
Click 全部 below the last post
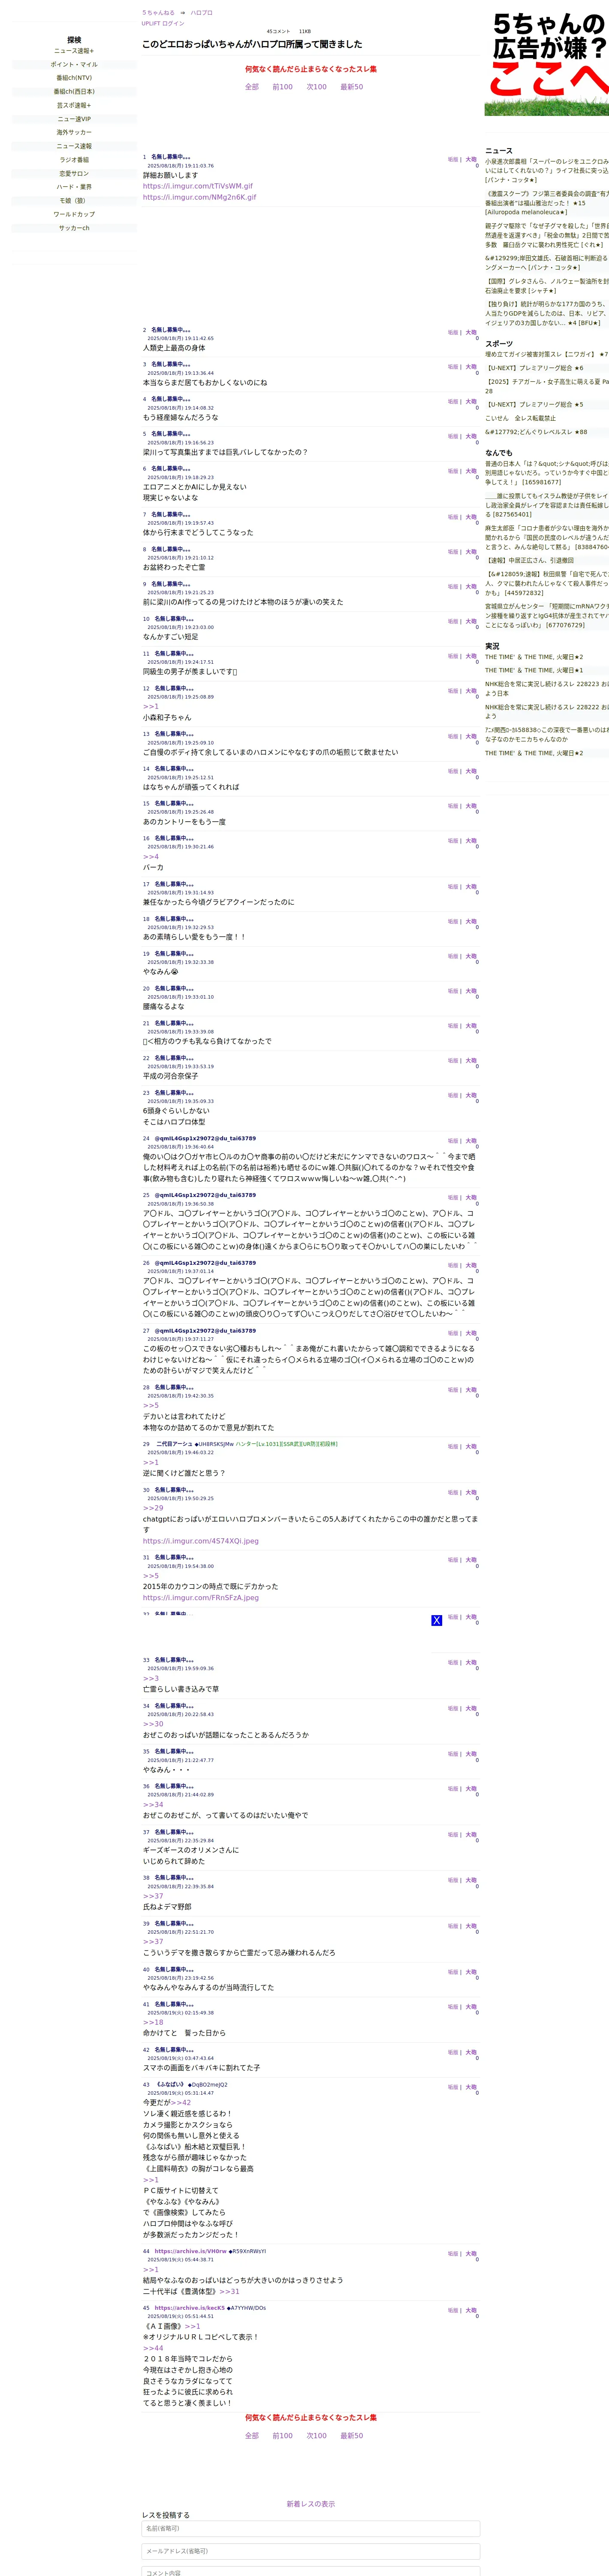click(252, 2436)
